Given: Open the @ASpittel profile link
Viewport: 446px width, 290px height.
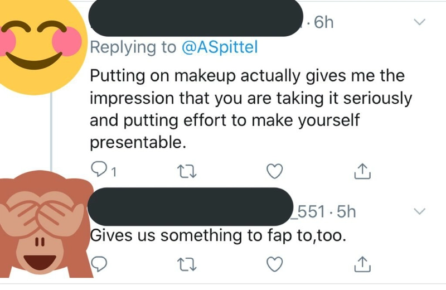Looking at the screenshot, I should pyautogui.click(x=220, y=47).
